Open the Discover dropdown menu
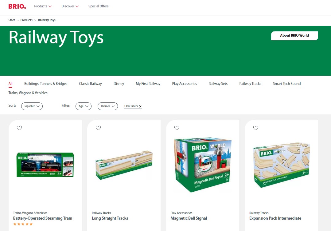This screenshot has height=231, width=331. (70, 6)
